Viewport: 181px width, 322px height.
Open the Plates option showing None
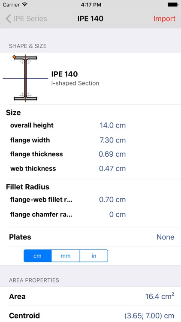click(x=91, y=237)
